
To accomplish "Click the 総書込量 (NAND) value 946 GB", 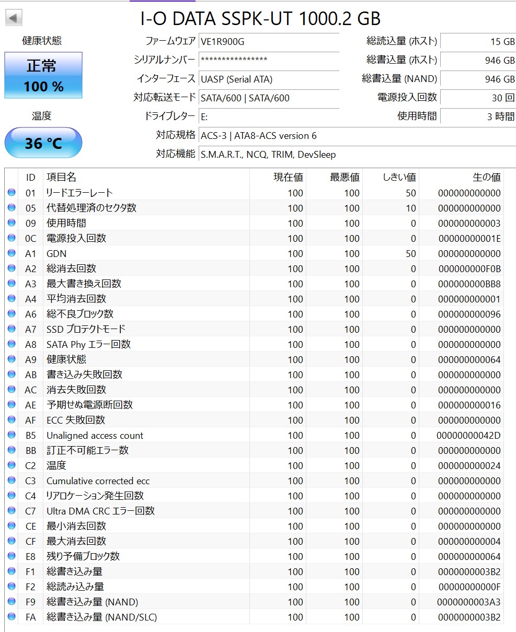I will 478,79.
